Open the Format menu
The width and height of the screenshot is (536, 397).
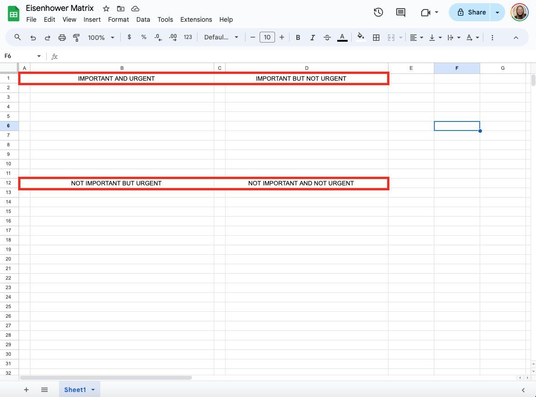click(118, 19)
